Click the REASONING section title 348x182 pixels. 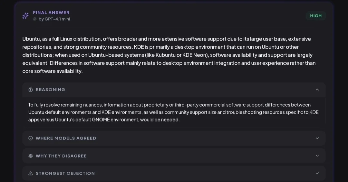pyautogui.click(x=50, y=90)
